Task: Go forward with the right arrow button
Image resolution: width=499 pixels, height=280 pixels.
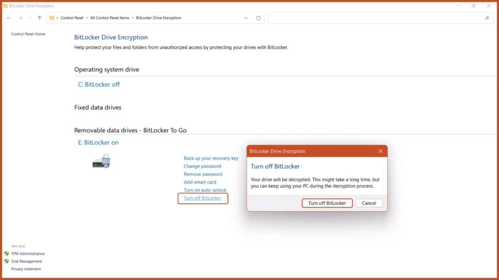Action: [x=20, y=18]
